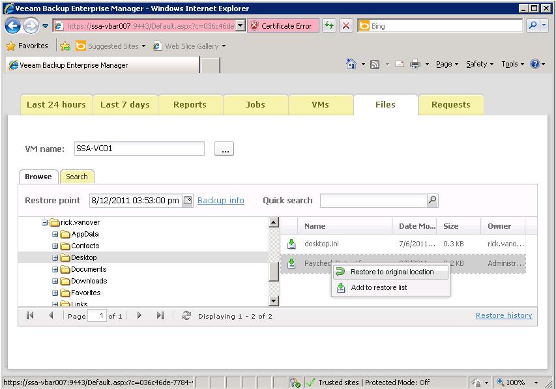The height and width of the screenshot is (389, 556).
Task: Click the Restore point date field
Action: pos(136,200)
